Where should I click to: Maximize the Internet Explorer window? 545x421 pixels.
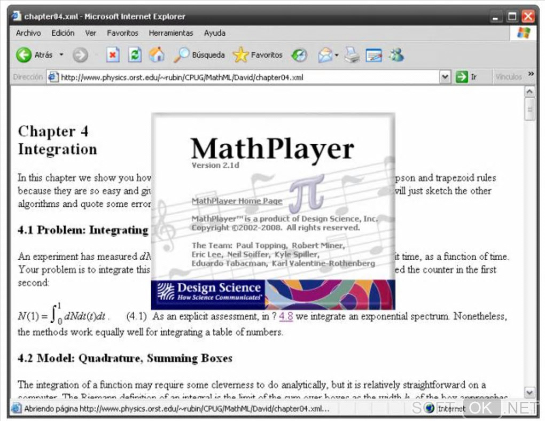click(x=512, y=17)
